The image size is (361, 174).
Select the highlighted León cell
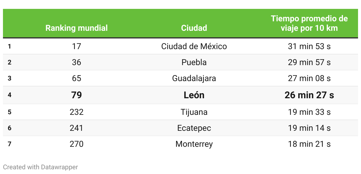[194, 95]
